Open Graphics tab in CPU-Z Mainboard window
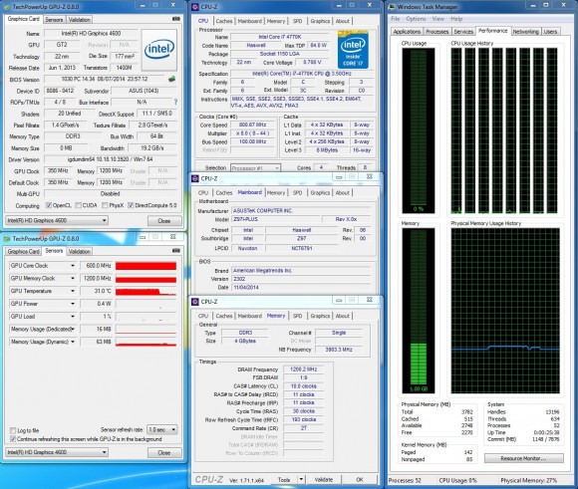578x489 pixels. [320, 193]
